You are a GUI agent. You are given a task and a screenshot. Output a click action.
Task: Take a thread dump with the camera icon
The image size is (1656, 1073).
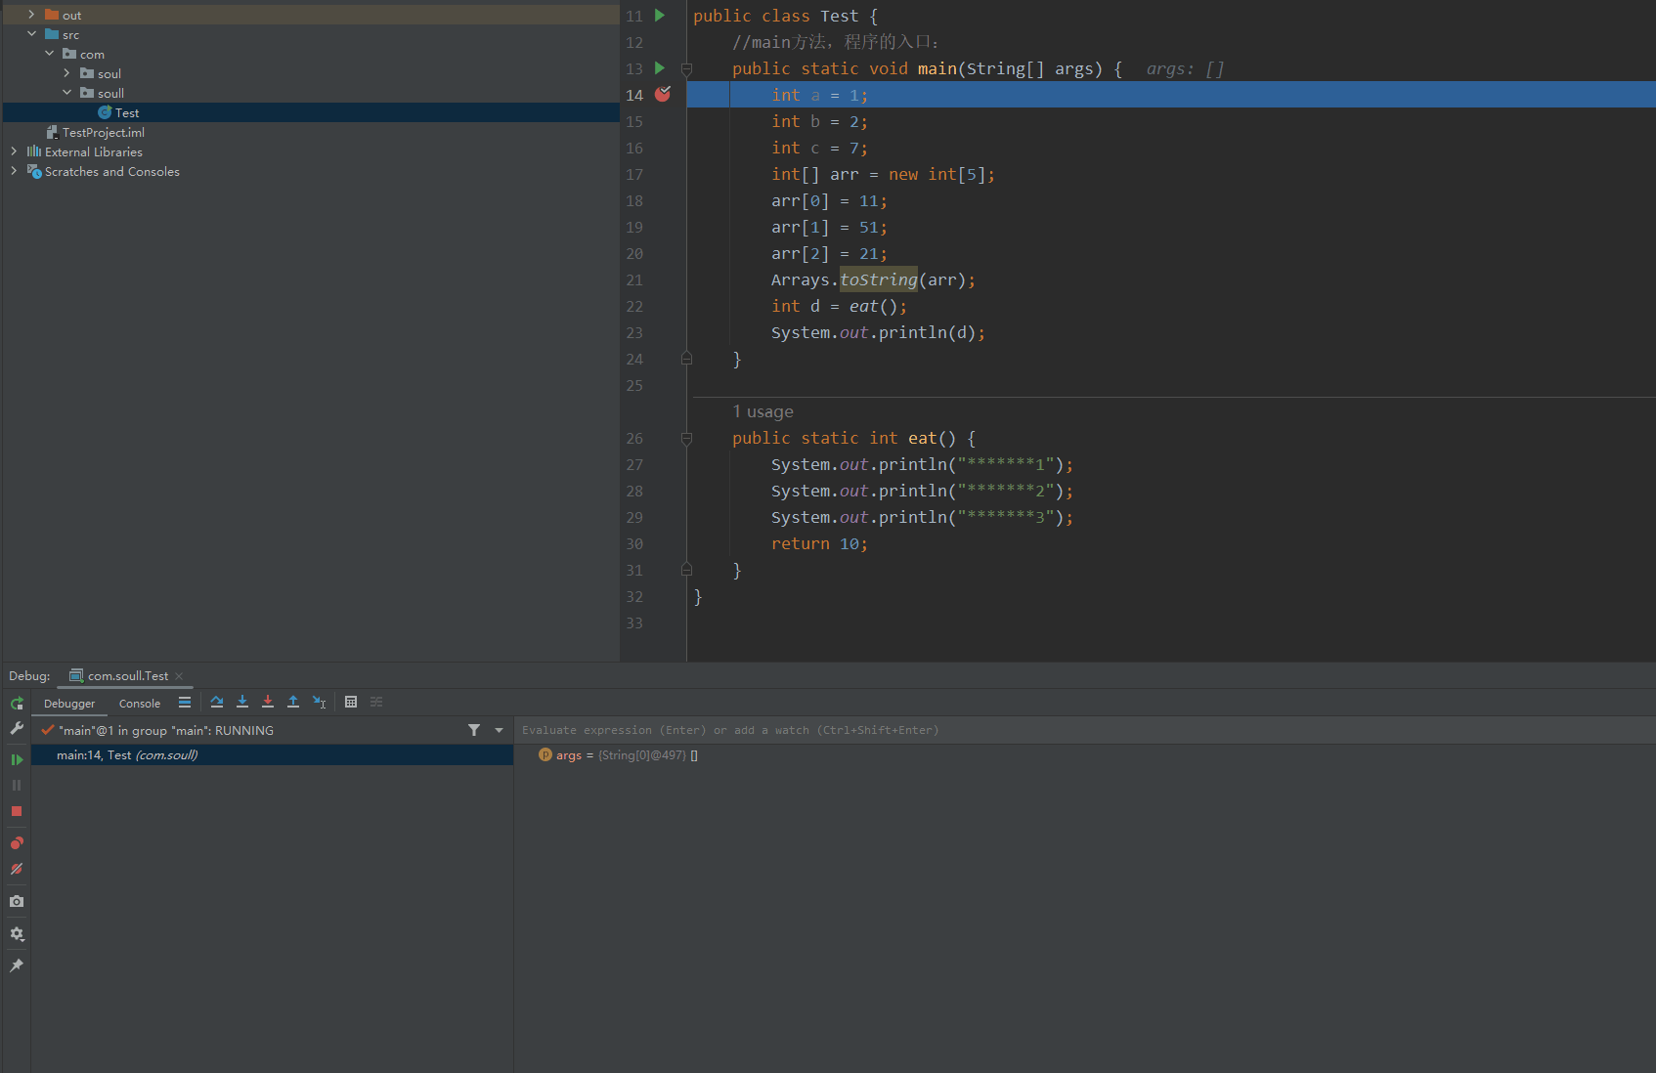(17, 901)
